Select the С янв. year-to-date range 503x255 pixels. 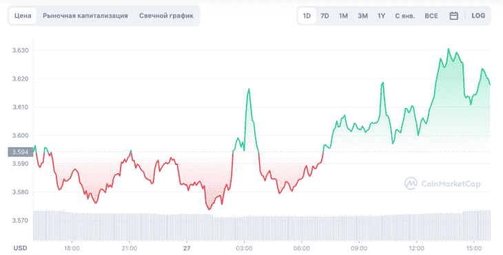[x=405, y=16]
